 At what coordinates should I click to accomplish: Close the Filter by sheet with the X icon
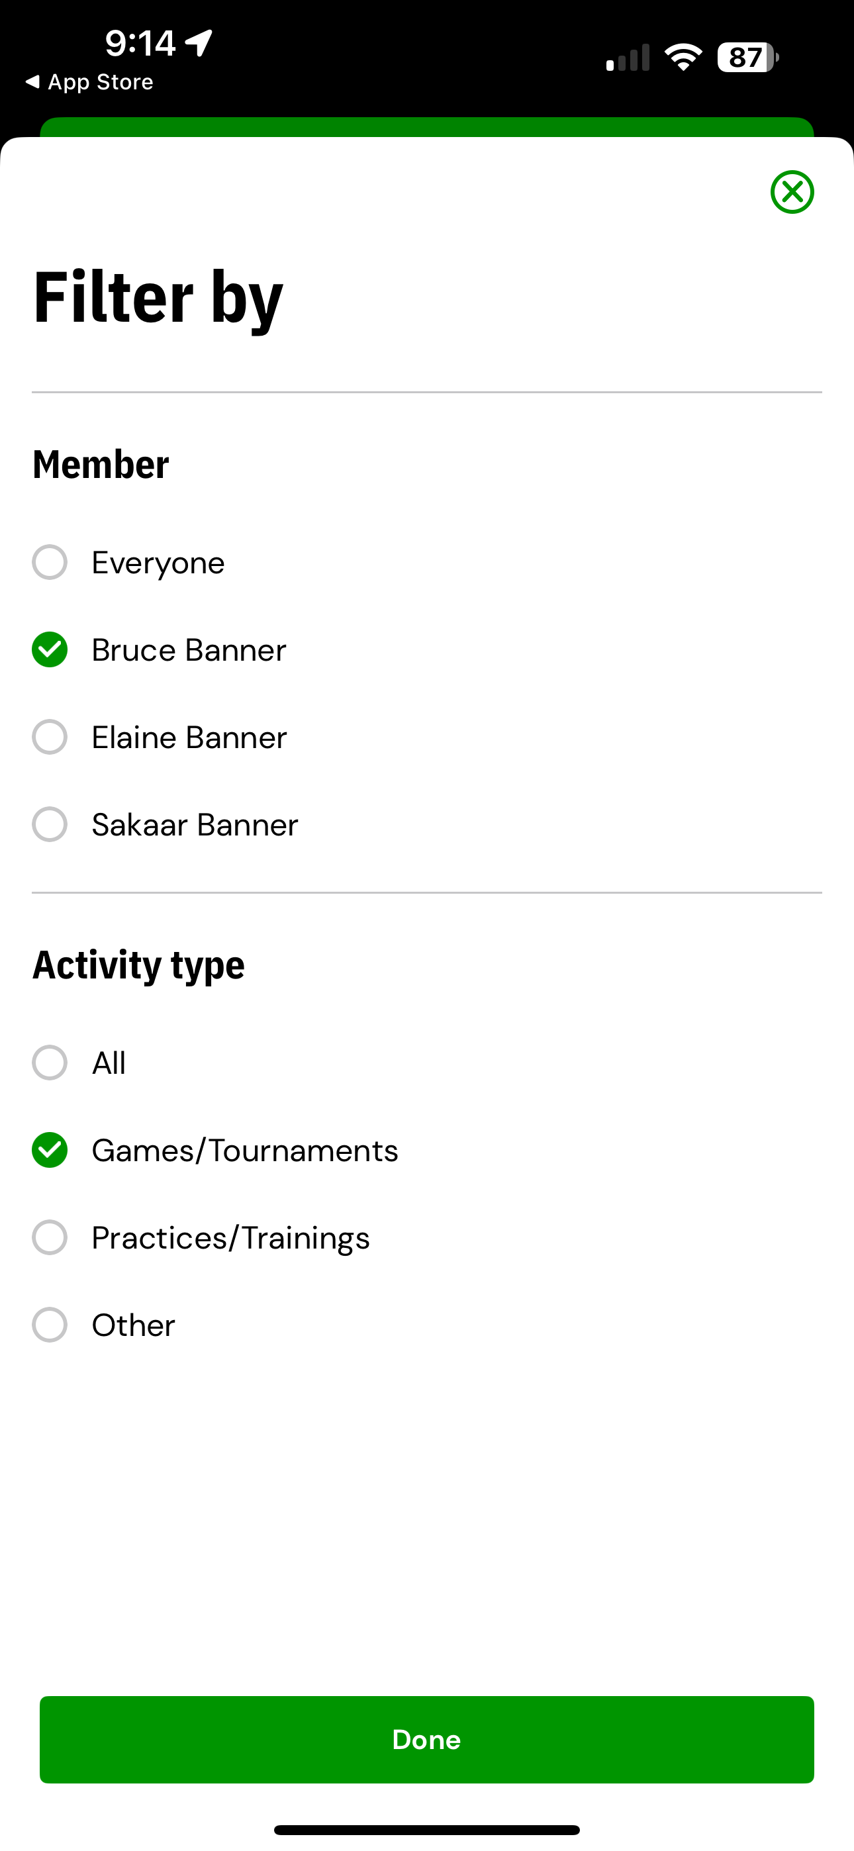pyautogui.click(x=792, y=192)
